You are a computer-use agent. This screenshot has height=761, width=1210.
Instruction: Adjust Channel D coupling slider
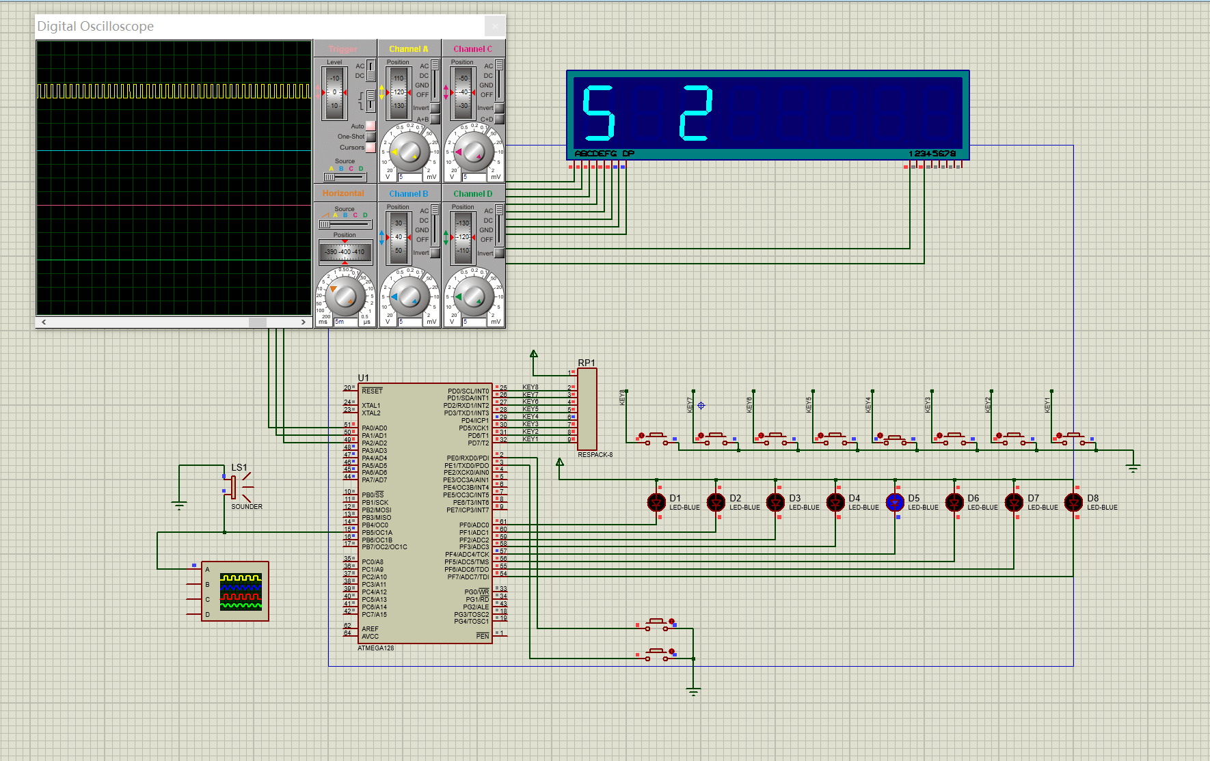point(499,225)
